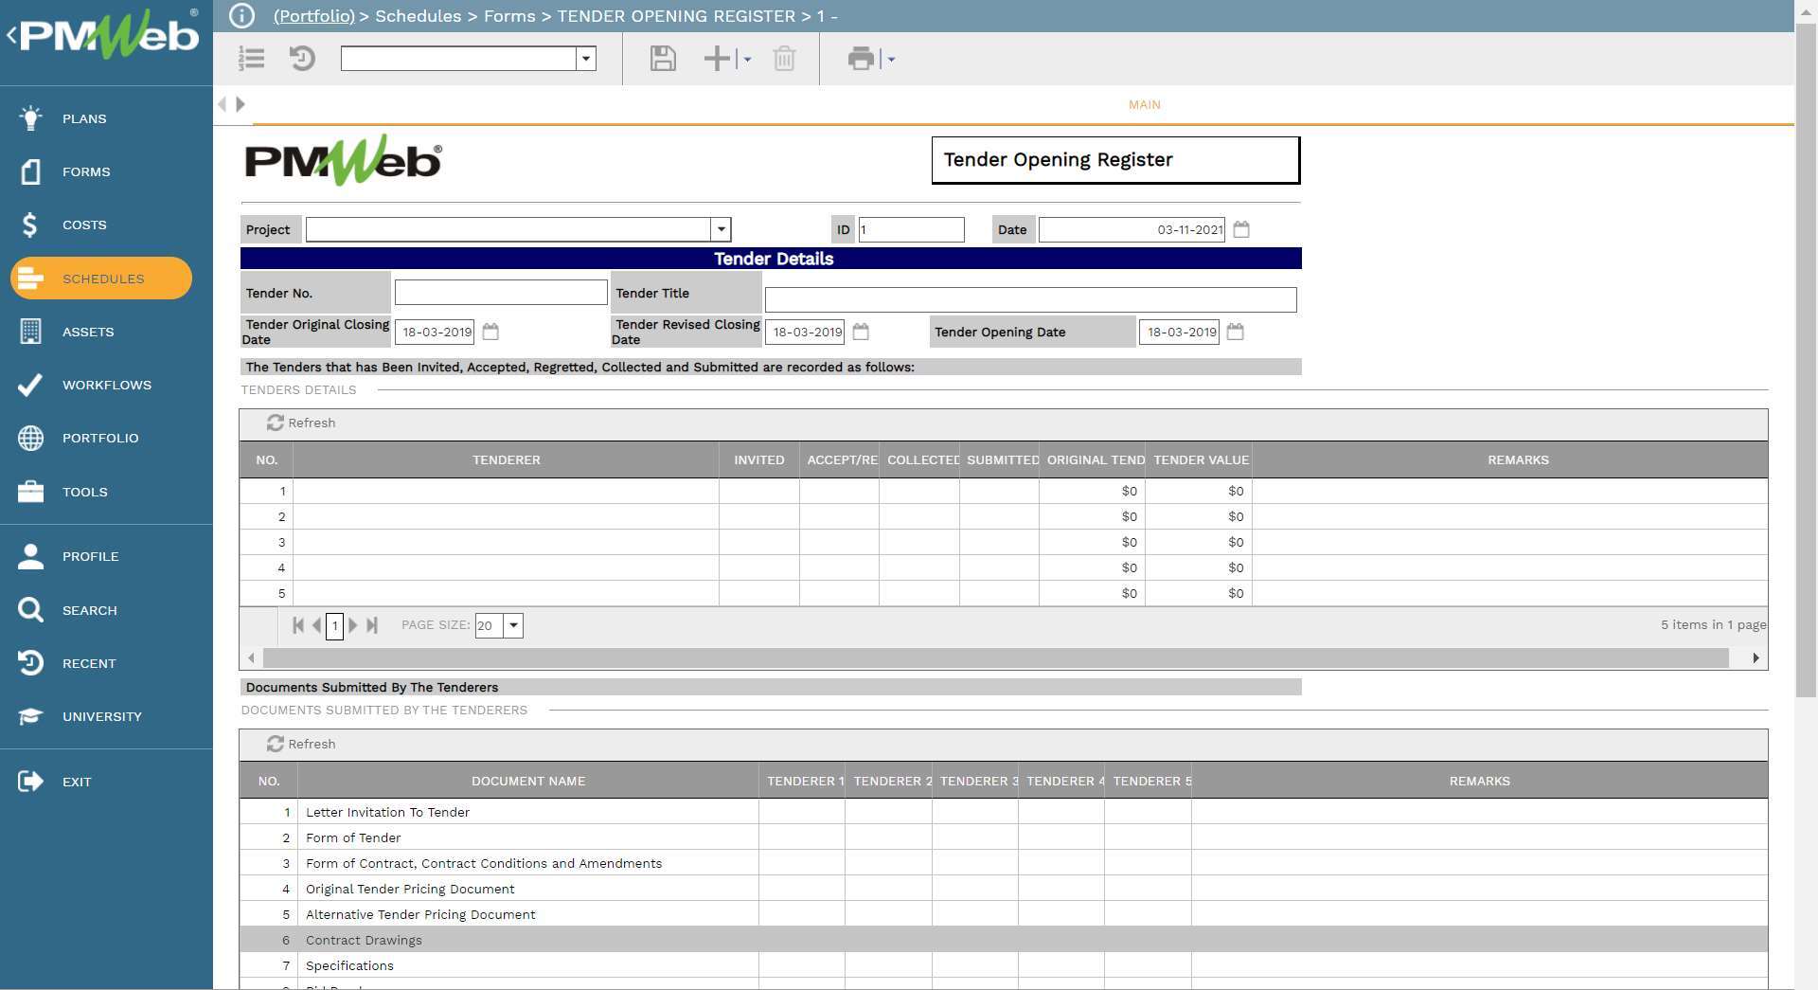Viewport: 1818px width, 990px height.
Task: Click the list view toolbar icon
Action: click(x=251, y=59)
